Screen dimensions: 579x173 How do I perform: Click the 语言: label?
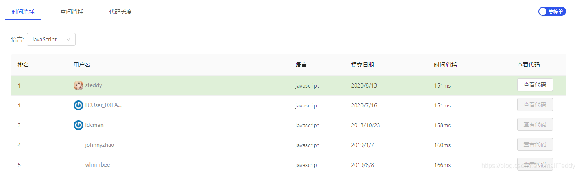[x=17, y=40]
